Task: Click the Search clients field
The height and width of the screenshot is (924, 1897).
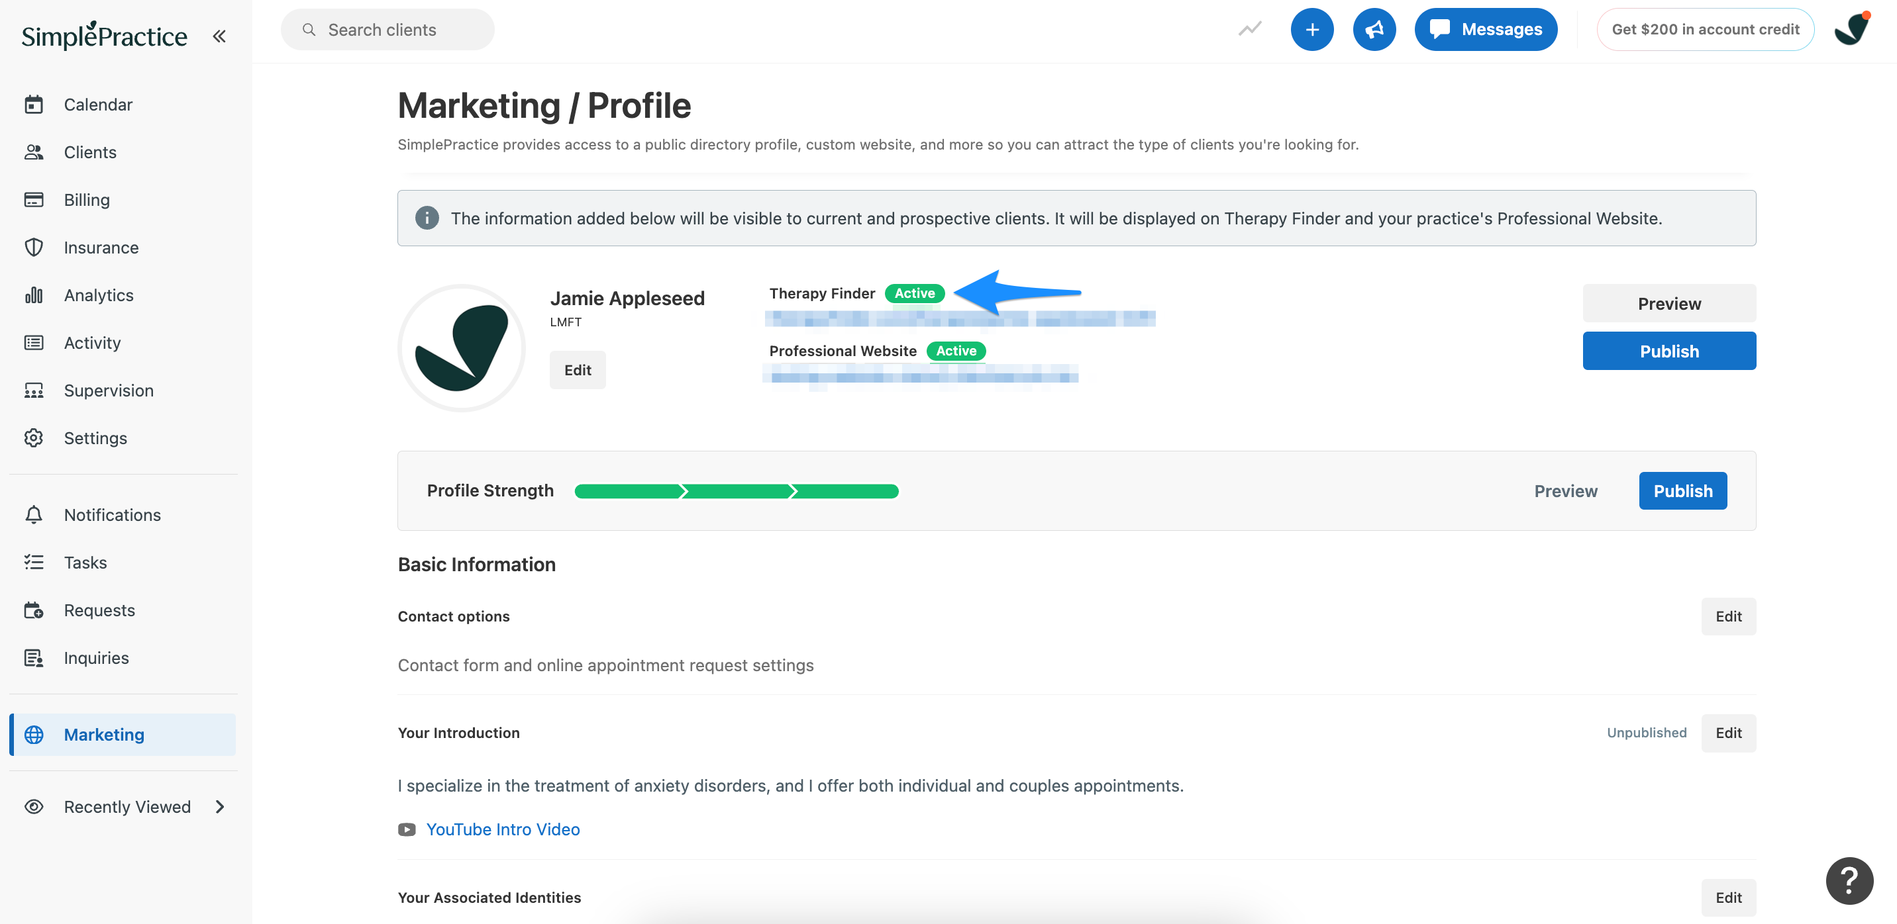Action: click(x=387, y=29)
